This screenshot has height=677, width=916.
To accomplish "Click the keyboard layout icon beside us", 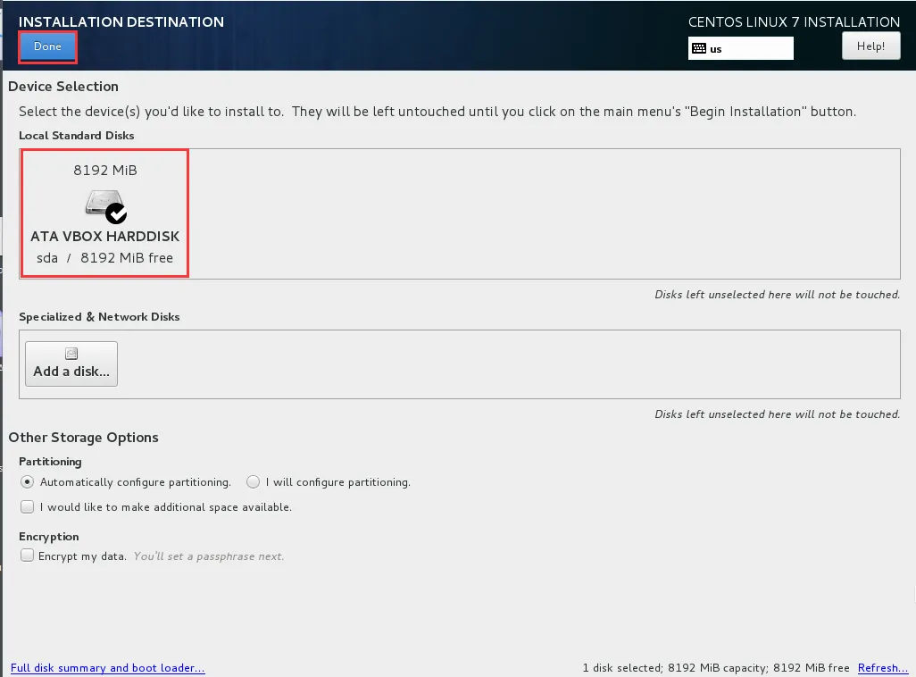I will coord(699,48).
